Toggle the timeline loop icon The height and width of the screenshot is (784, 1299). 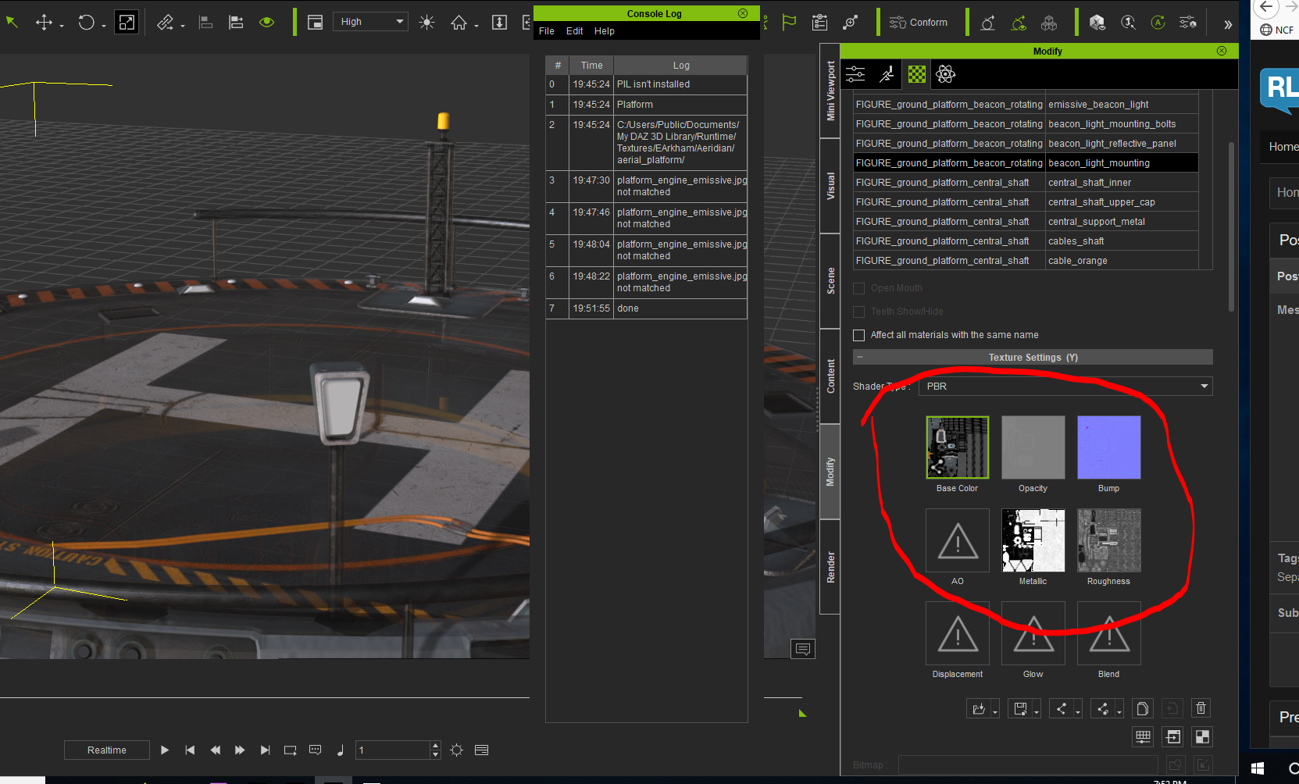[290, 750]
